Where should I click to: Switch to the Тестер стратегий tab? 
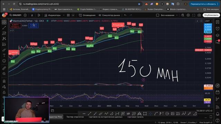pos(75,117)
